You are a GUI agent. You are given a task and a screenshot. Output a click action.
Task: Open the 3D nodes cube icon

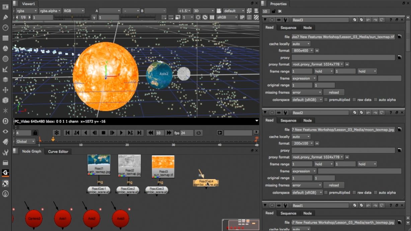5,100
